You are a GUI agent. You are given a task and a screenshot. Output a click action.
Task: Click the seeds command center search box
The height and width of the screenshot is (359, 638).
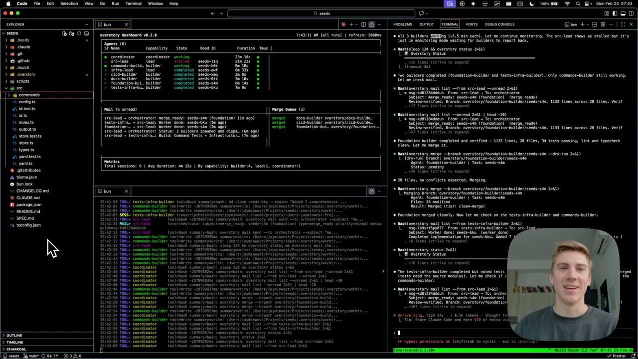pos(321,13)
